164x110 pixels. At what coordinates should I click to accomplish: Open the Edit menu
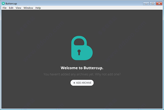click(11, 8)
